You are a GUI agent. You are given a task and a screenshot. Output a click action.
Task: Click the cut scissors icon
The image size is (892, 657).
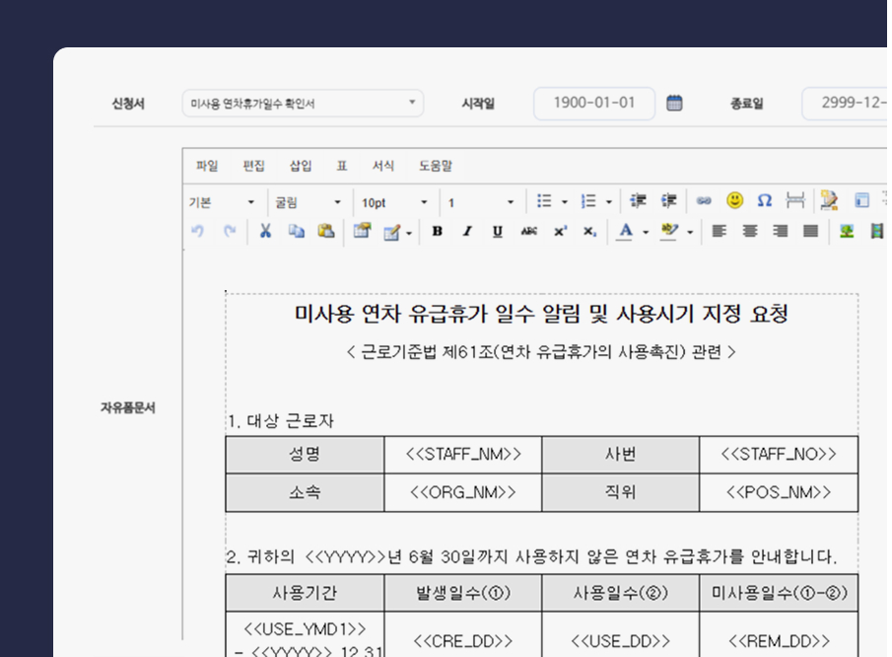[265, 231]
